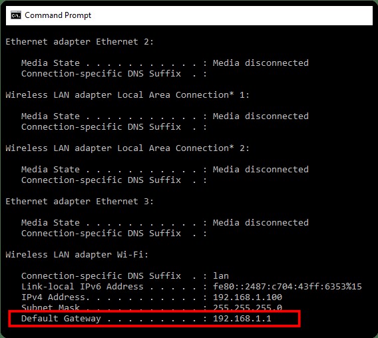The height and width of the screenshot is (338, 378).
Task: Click the Local Area Connection* 1 heading
Action: [127, 95]
